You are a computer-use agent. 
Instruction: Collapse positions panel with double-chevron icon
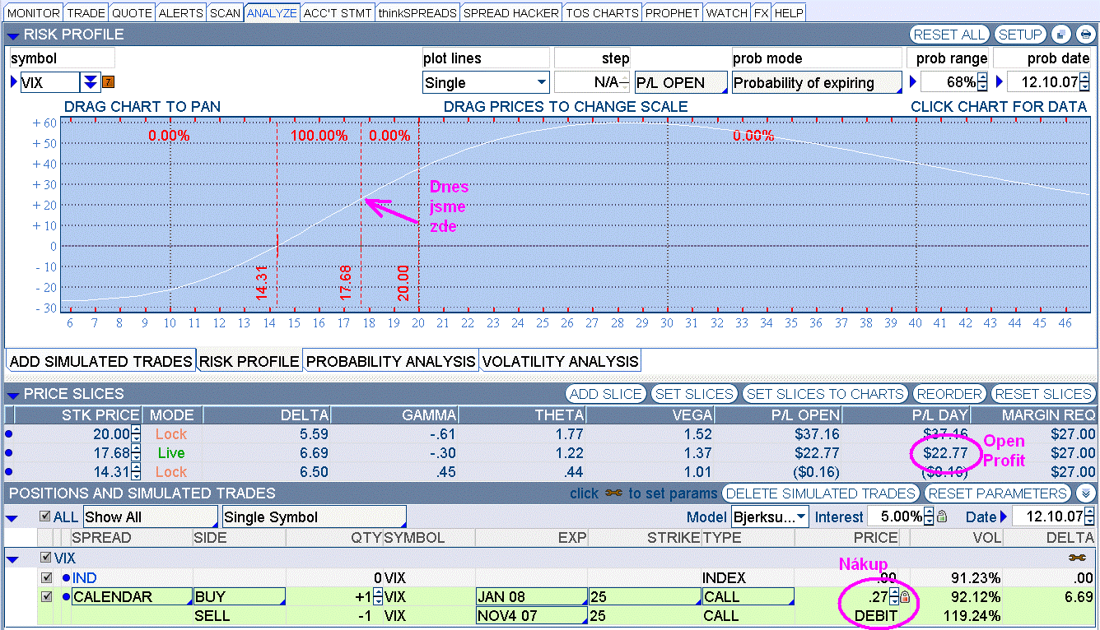tap(1085, 493)
